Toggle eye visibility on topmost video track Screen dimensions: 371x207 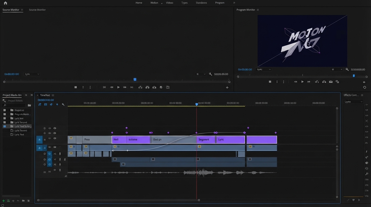coord(55,128)
